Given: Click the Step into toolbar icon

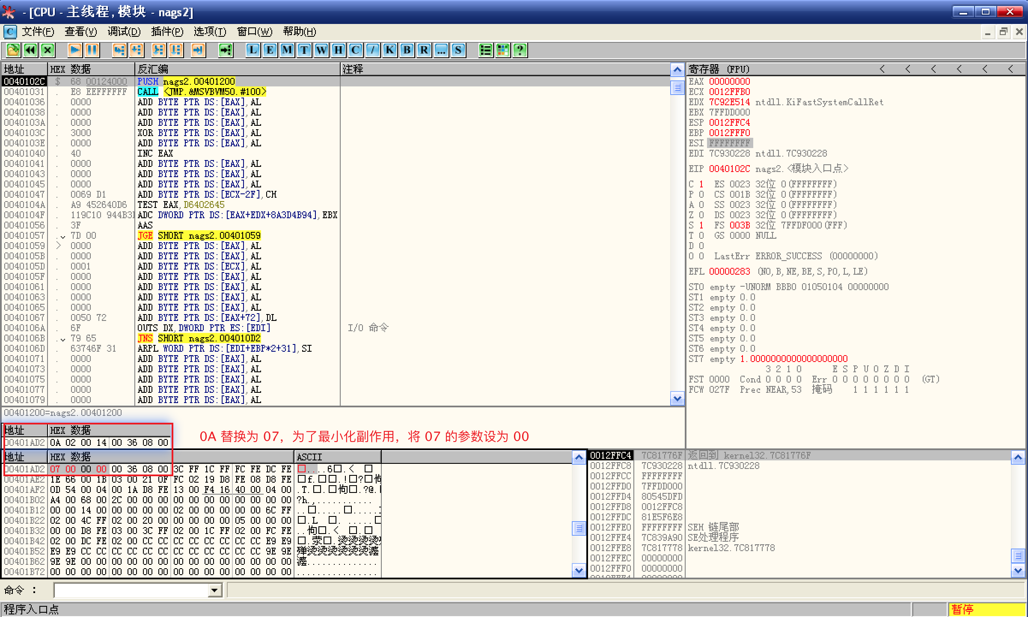Looking at the screenshot, I should coord(119,50).
